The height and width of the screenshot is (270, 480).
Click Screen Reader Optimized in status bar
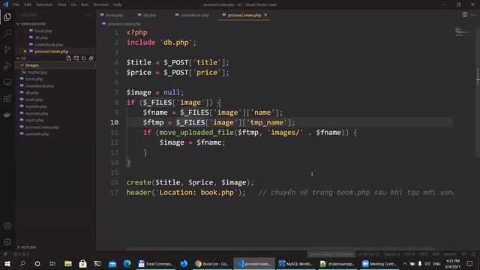(331, 254)
